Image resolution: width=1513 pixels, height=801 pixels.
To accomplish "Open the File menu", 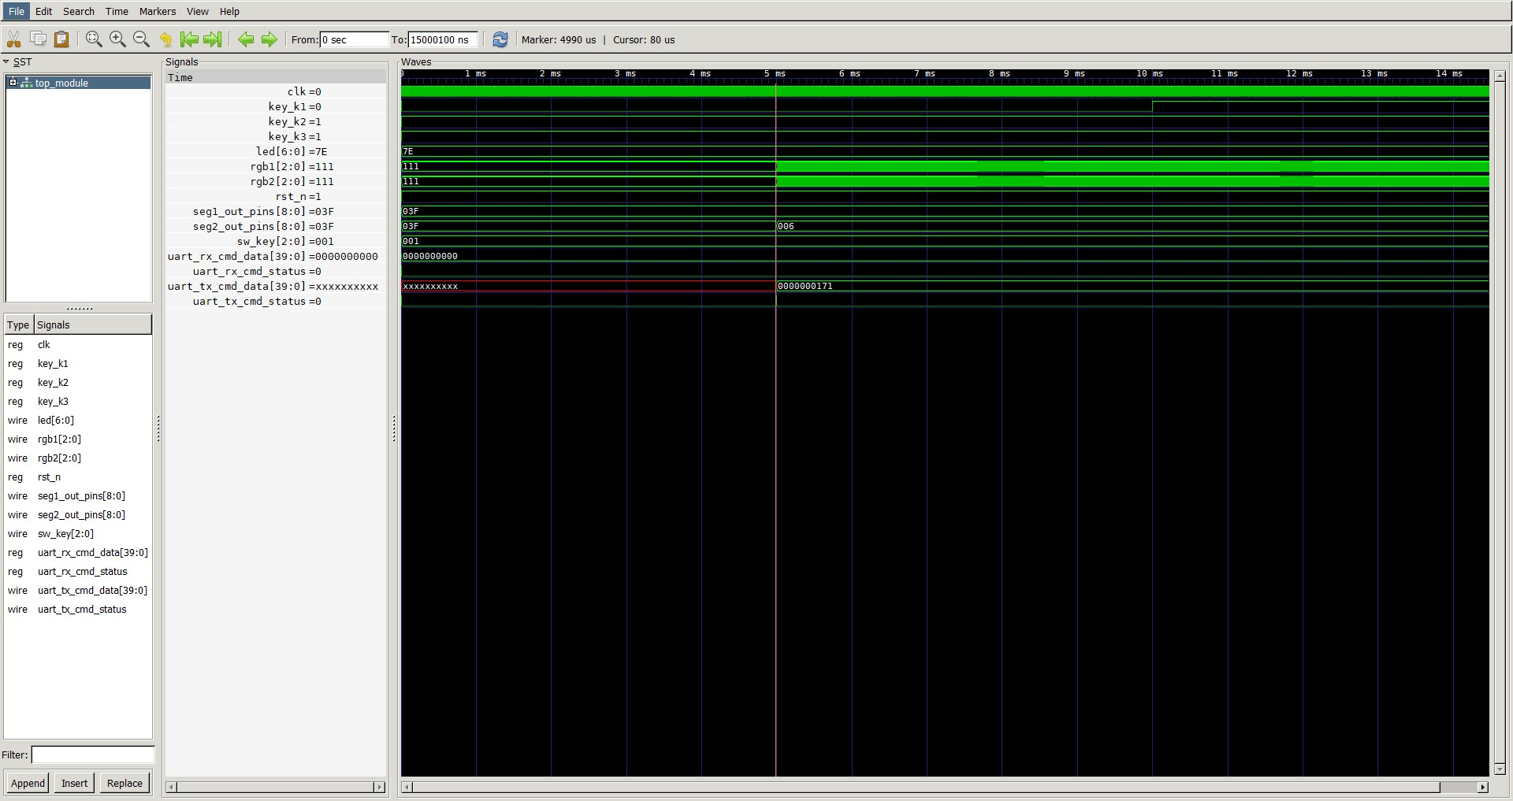I will click(17, 11).
